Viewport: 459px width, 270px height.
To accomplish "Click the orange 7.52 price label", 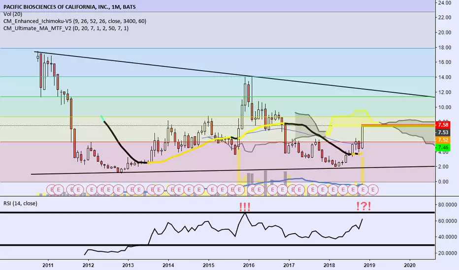I will [x=443, y=140].
